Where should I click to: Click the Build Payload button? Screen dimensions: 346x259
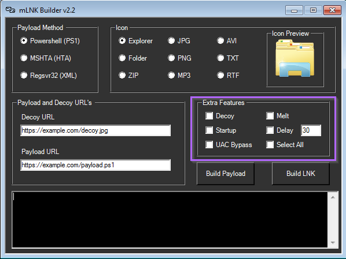point(226,174)
